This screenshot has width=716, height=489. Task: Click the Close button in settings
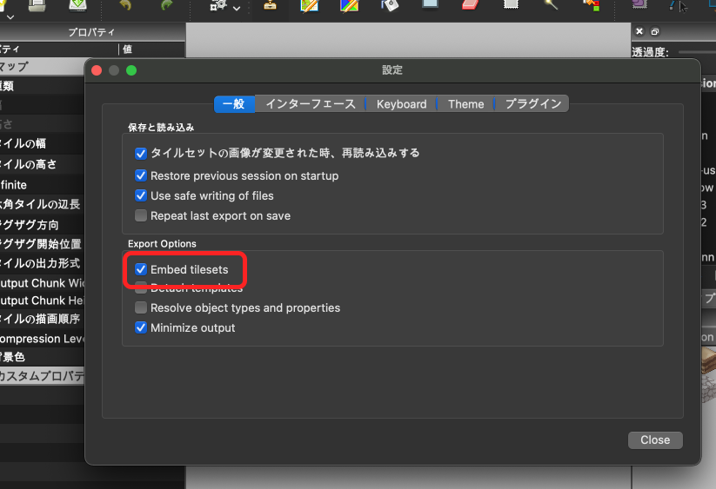[x=655, y=439]
